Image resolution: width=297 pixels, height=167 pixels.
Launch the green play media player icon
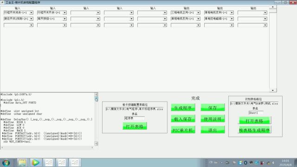tap(35, 163)
